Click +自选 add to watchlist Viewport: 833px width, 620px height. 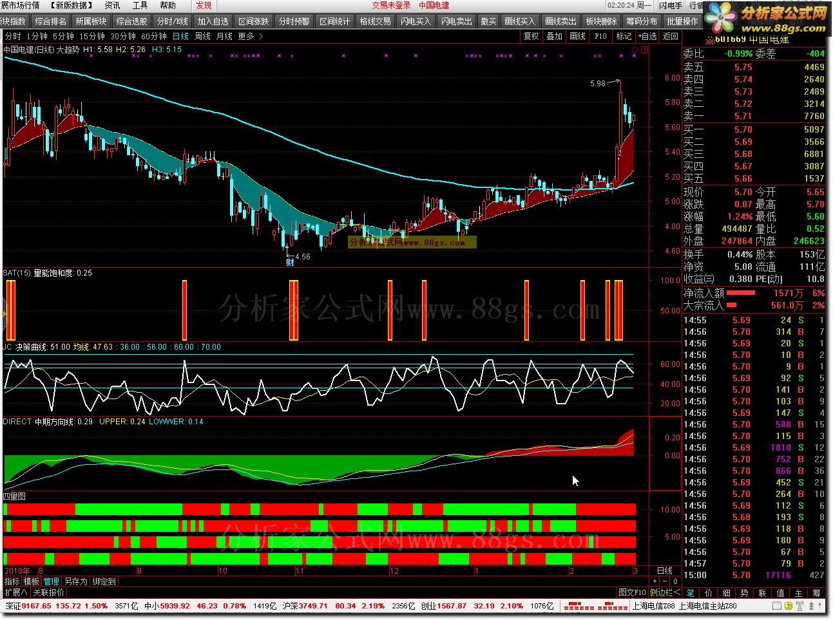click(647, 36)
